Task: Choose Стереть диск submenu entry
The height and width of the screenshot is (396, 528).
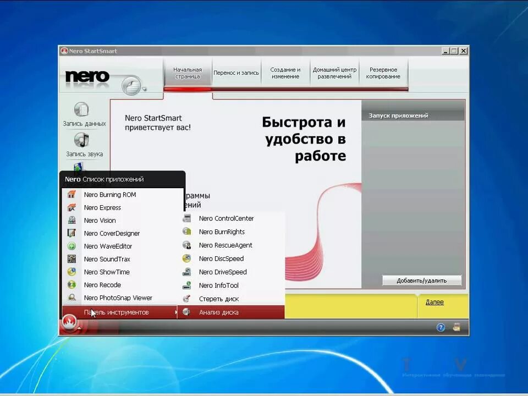Action: click(x=231, y=299)
